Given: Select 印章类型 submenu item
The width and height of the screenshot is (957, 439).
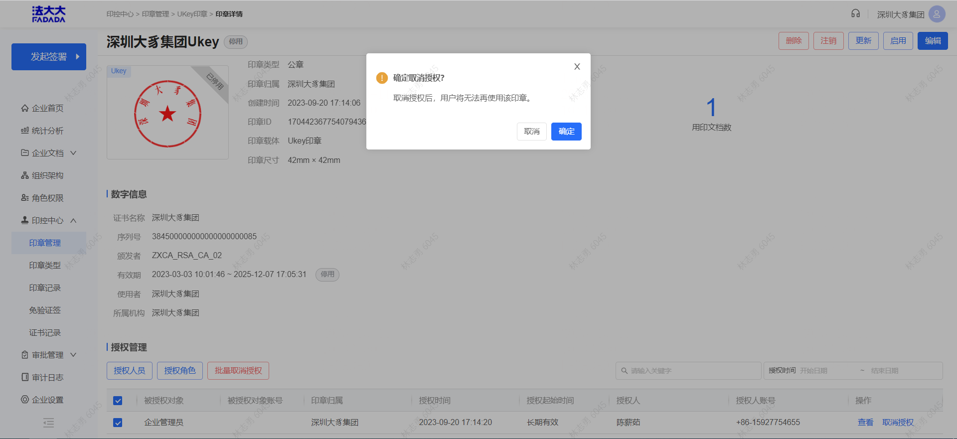Looking at the screenshot, I should tap(45, 265).
